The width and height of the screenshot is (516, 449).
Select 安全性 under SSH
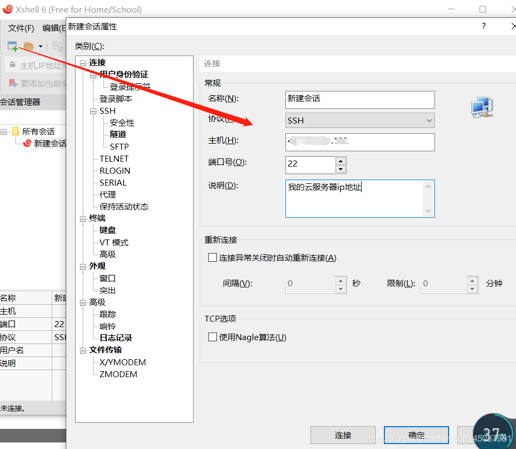click(x=122, y=122)
